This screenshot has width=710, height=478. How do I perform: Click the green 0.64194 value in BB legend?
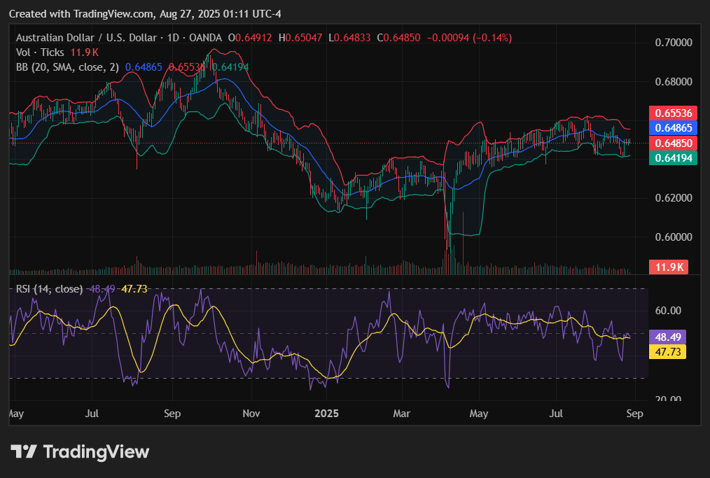pos(230,67)
